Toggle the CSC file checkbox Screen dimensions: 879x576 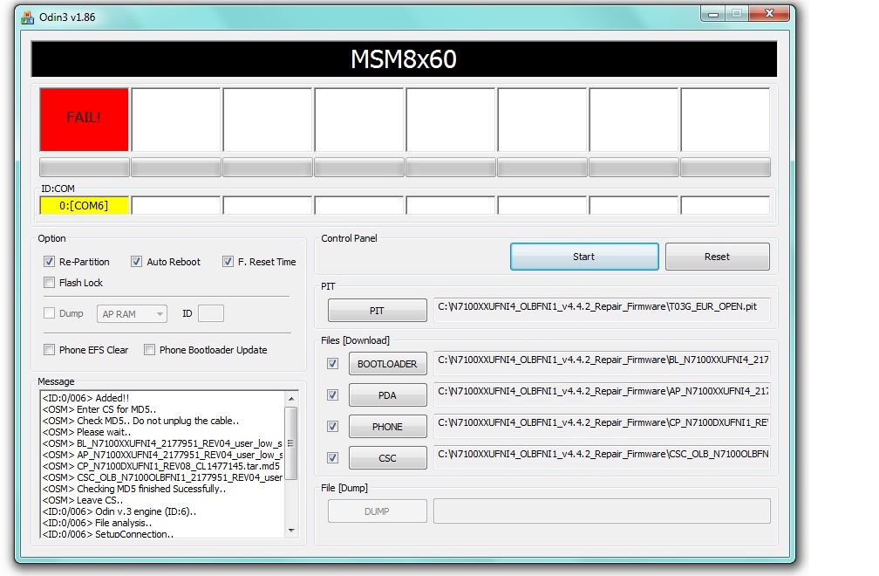pos(332,458)
